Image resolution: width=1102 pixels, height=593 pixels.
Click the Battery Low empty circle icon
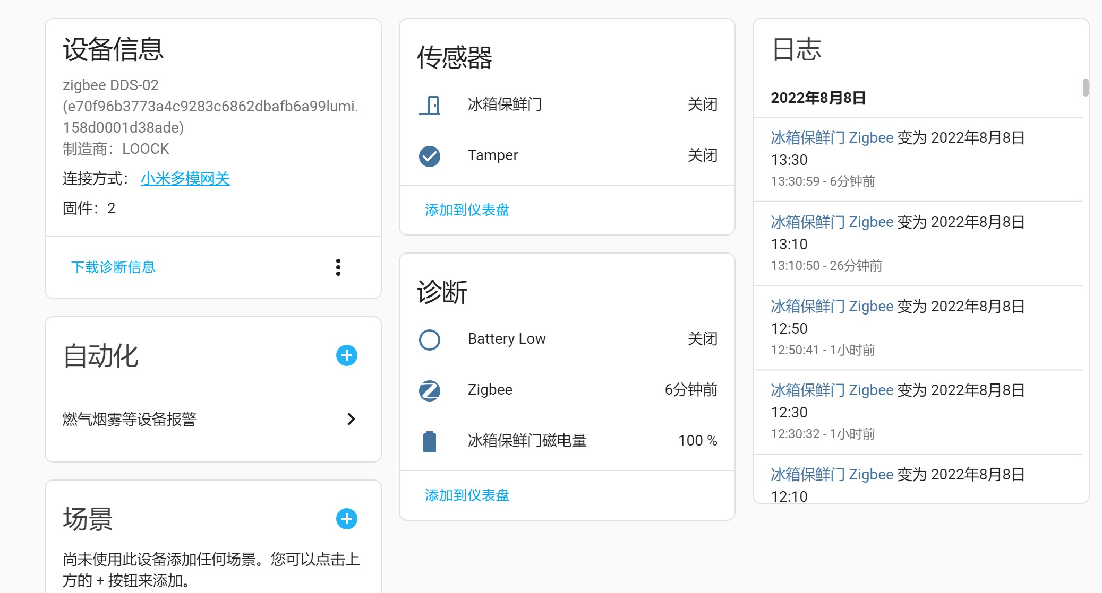[430, 339]
